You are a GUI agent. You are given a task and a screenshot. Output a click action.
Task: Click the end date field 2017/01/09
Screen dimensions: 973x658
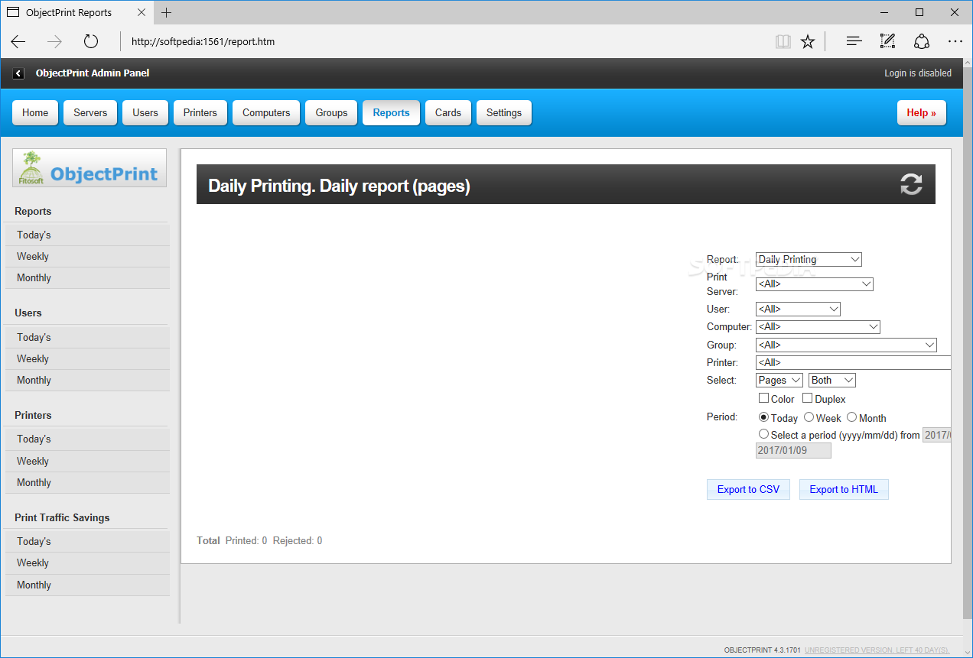(x=793, y=451)
